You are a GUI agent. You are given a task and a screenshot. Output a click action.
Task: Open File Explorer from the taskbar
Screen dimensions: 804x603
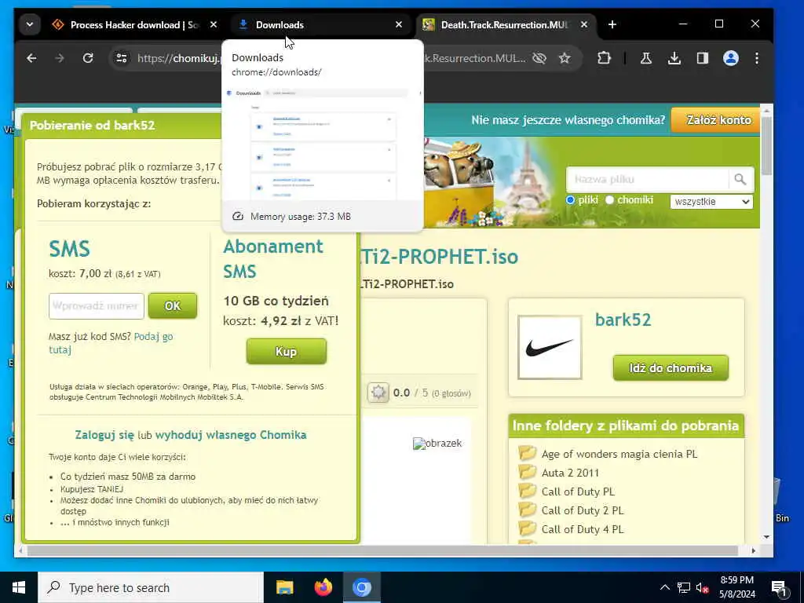click(284, 587)
